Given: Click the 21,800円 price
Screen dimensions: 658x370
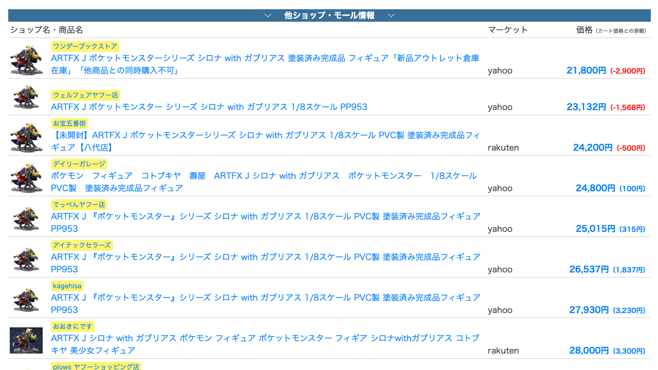Looking at the screenshot, I should tap(586, 70).
